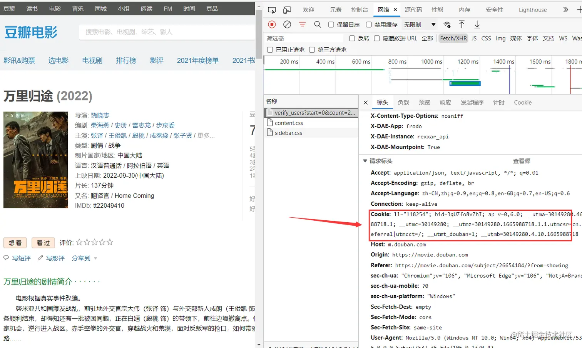The height and width of the screenshot is (348, 582).
Task: Switch to the Sources tab
Action: [413, 10]
